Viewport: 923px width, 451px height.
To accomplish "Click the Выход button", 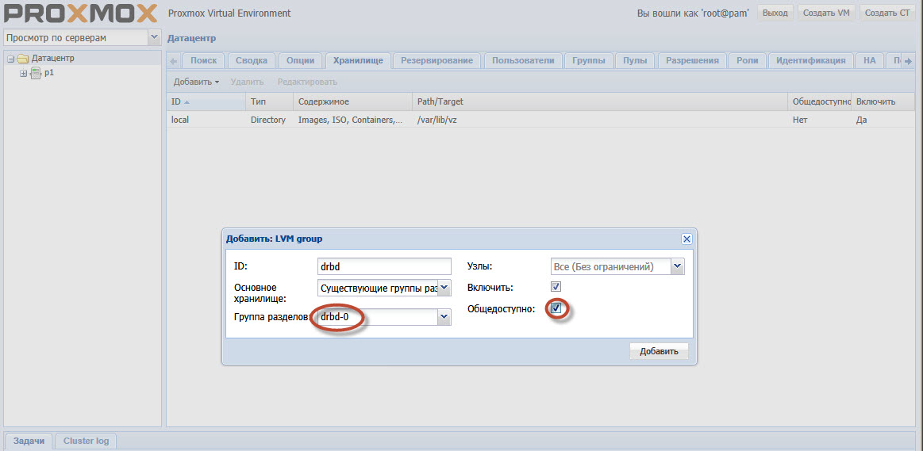I will click(x=775, y=13).
